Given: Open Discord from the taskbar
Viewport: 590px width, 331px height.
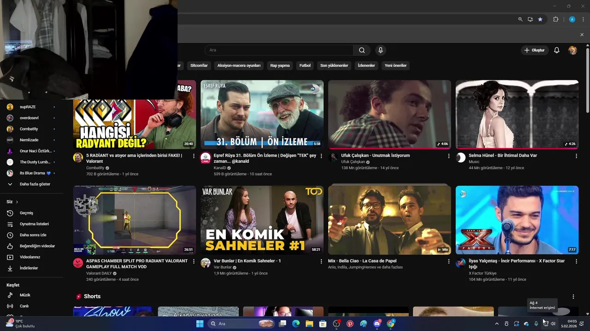Looking at the screenshot, I should click(x=377, y=324).
